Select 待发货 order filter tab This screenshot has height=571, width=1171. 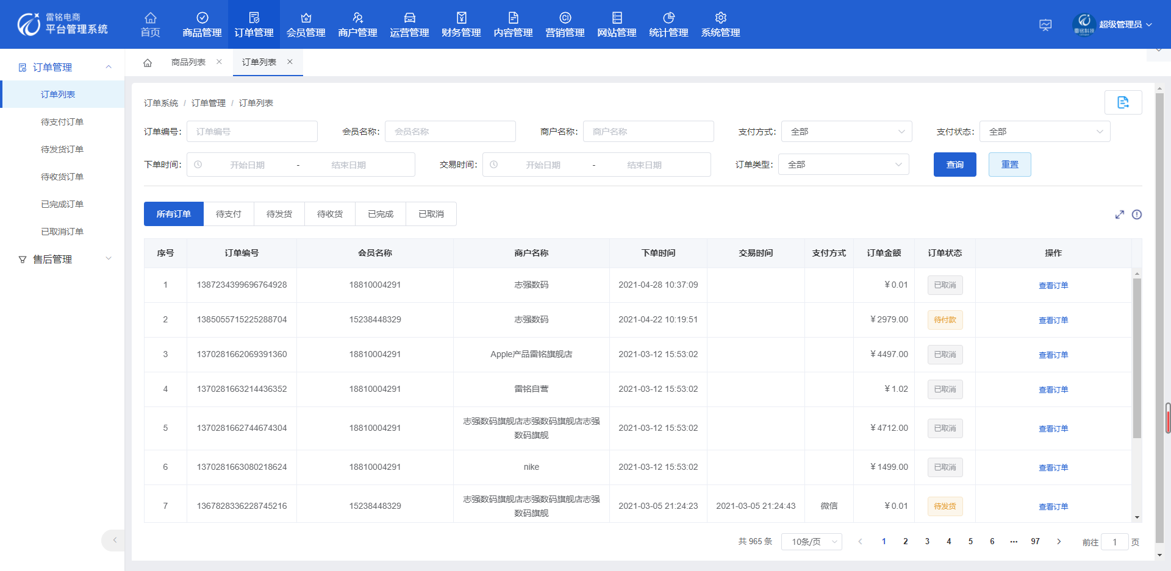[x=279, y=214]
